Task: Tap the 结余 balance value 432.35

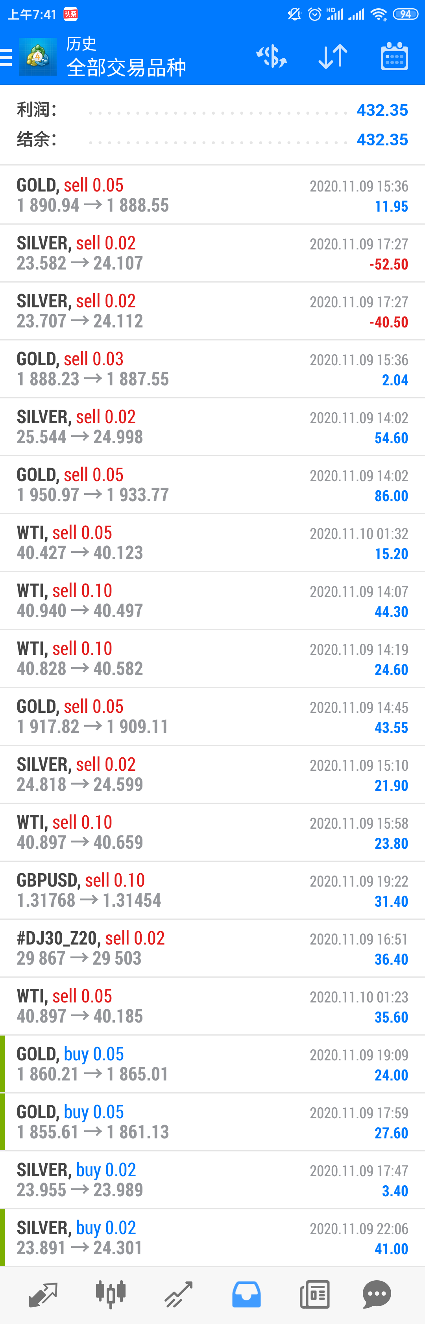Action: (x=382, y=140)
